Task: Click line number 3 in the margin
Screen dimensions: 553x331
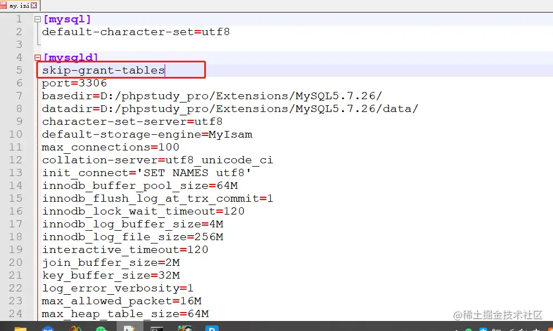Action: click(x=19, y=45)
